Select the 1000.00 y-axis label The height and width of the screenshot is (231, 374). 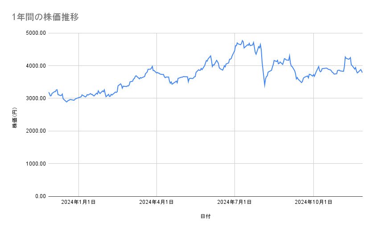click(x=36, y=164)
